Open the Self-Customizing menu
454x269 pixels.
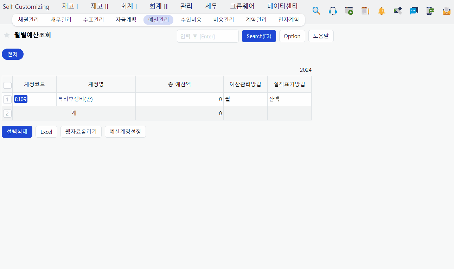[26, 7]
